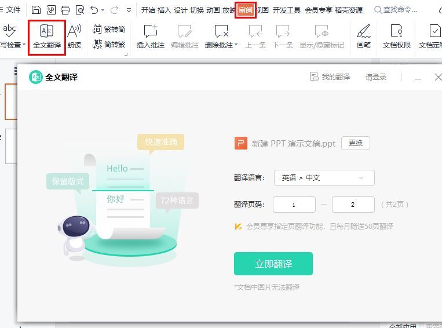The width and height of the screenshot is (442, 328).
Task: Switch to the 插入 tab
Action: [165, 10]
